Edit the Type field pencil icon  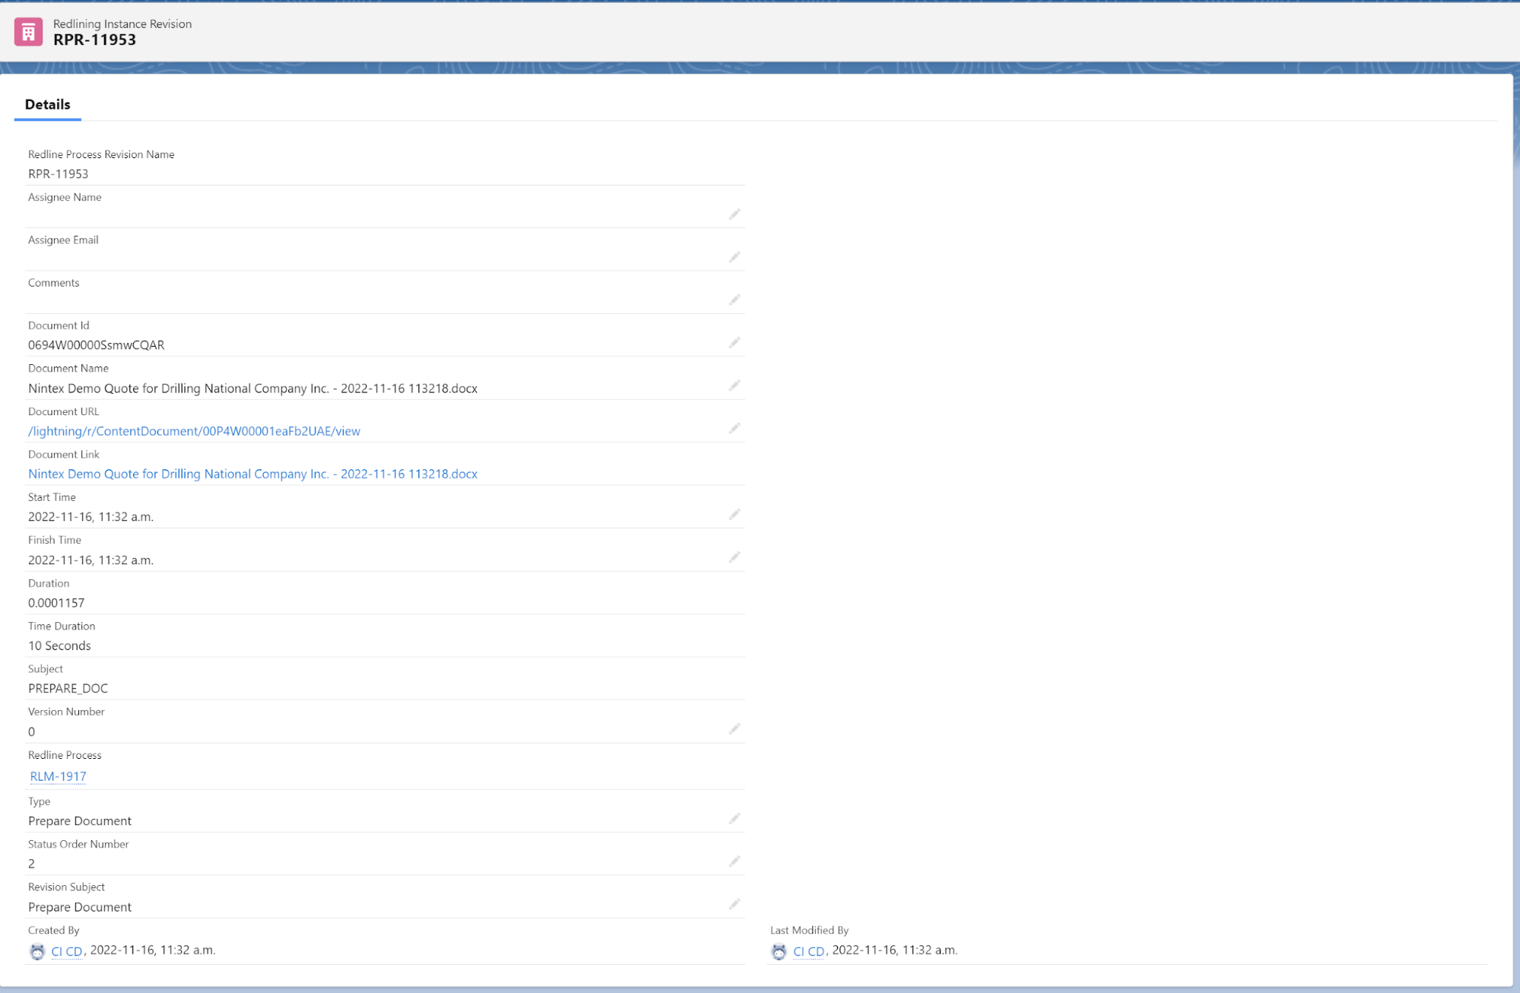734,819
